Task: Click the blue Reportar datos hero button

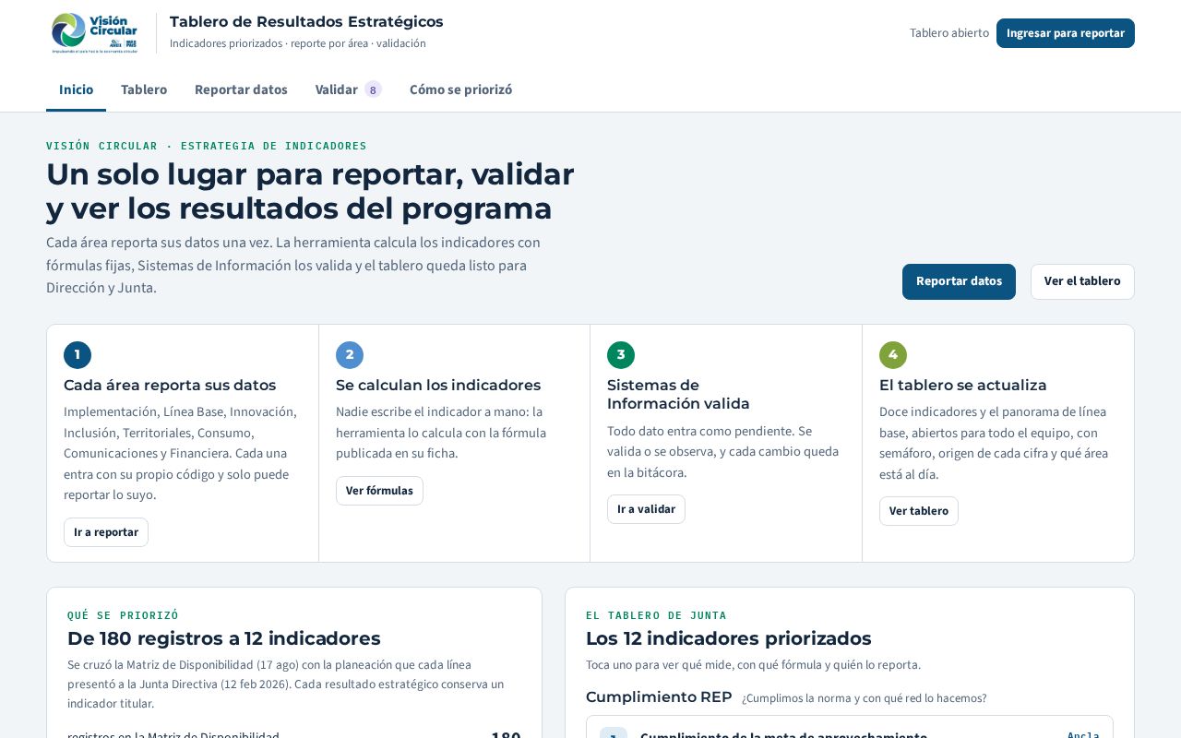Action: click(x=959, y=281)
